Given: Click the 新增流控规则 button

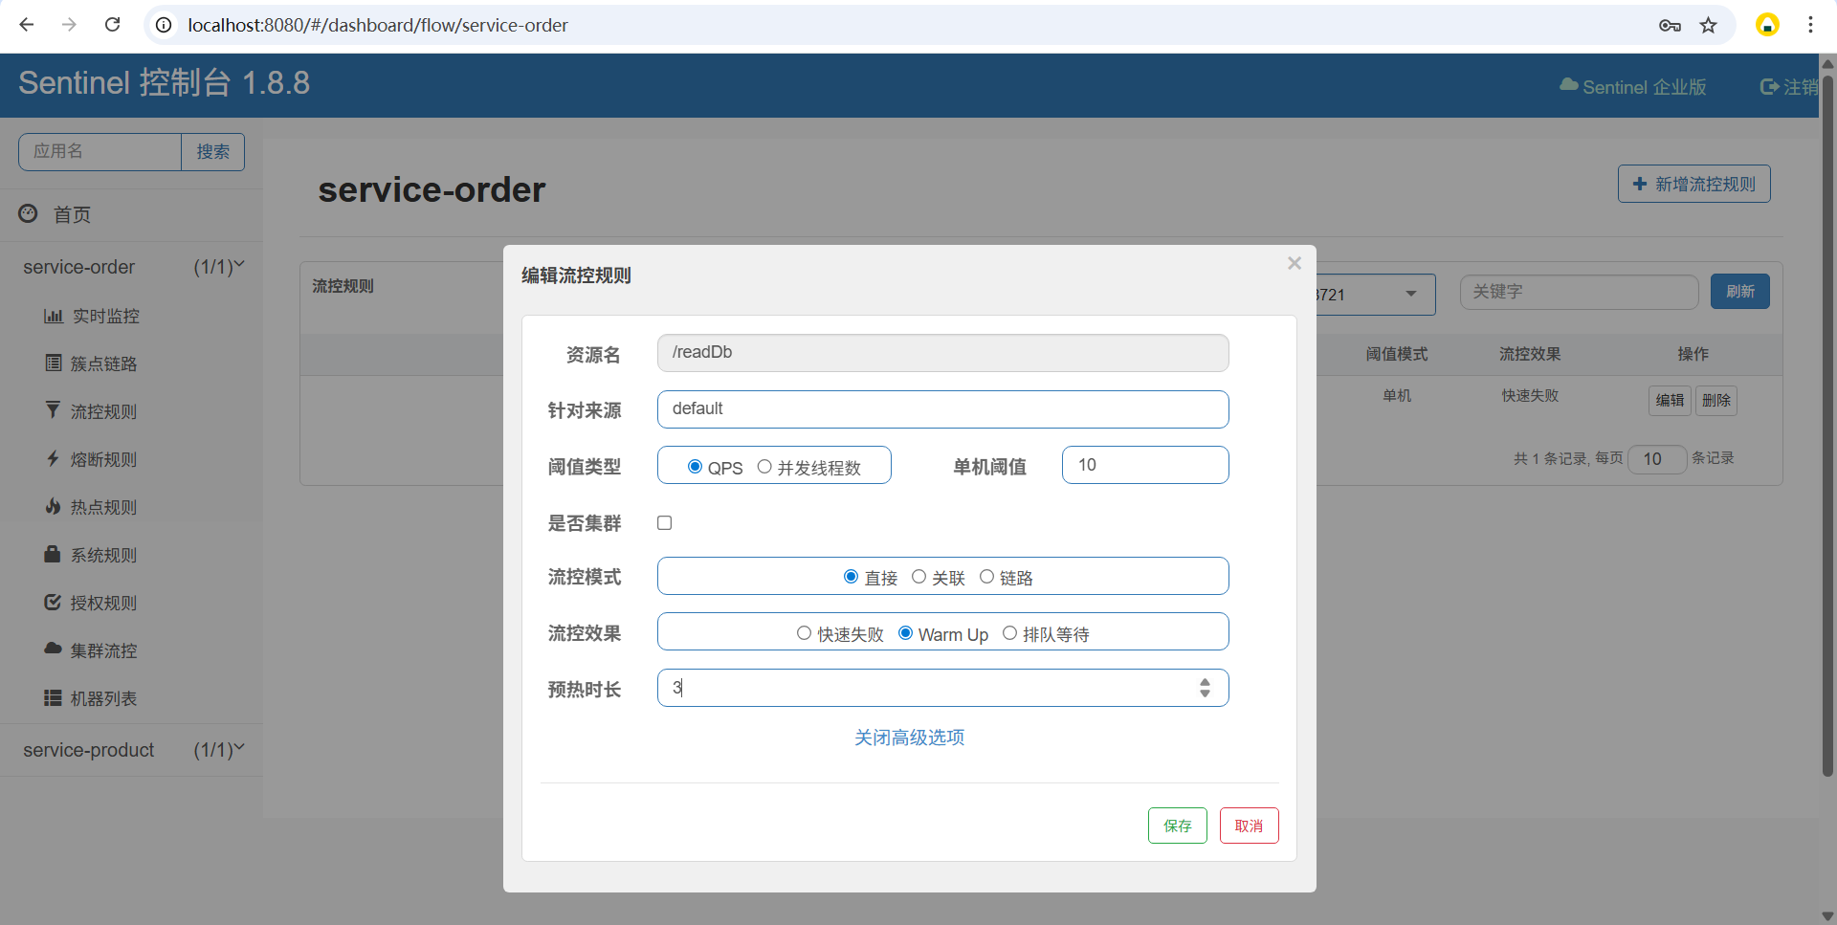Looking at the screenshot, I should (x=1694, y=184).
